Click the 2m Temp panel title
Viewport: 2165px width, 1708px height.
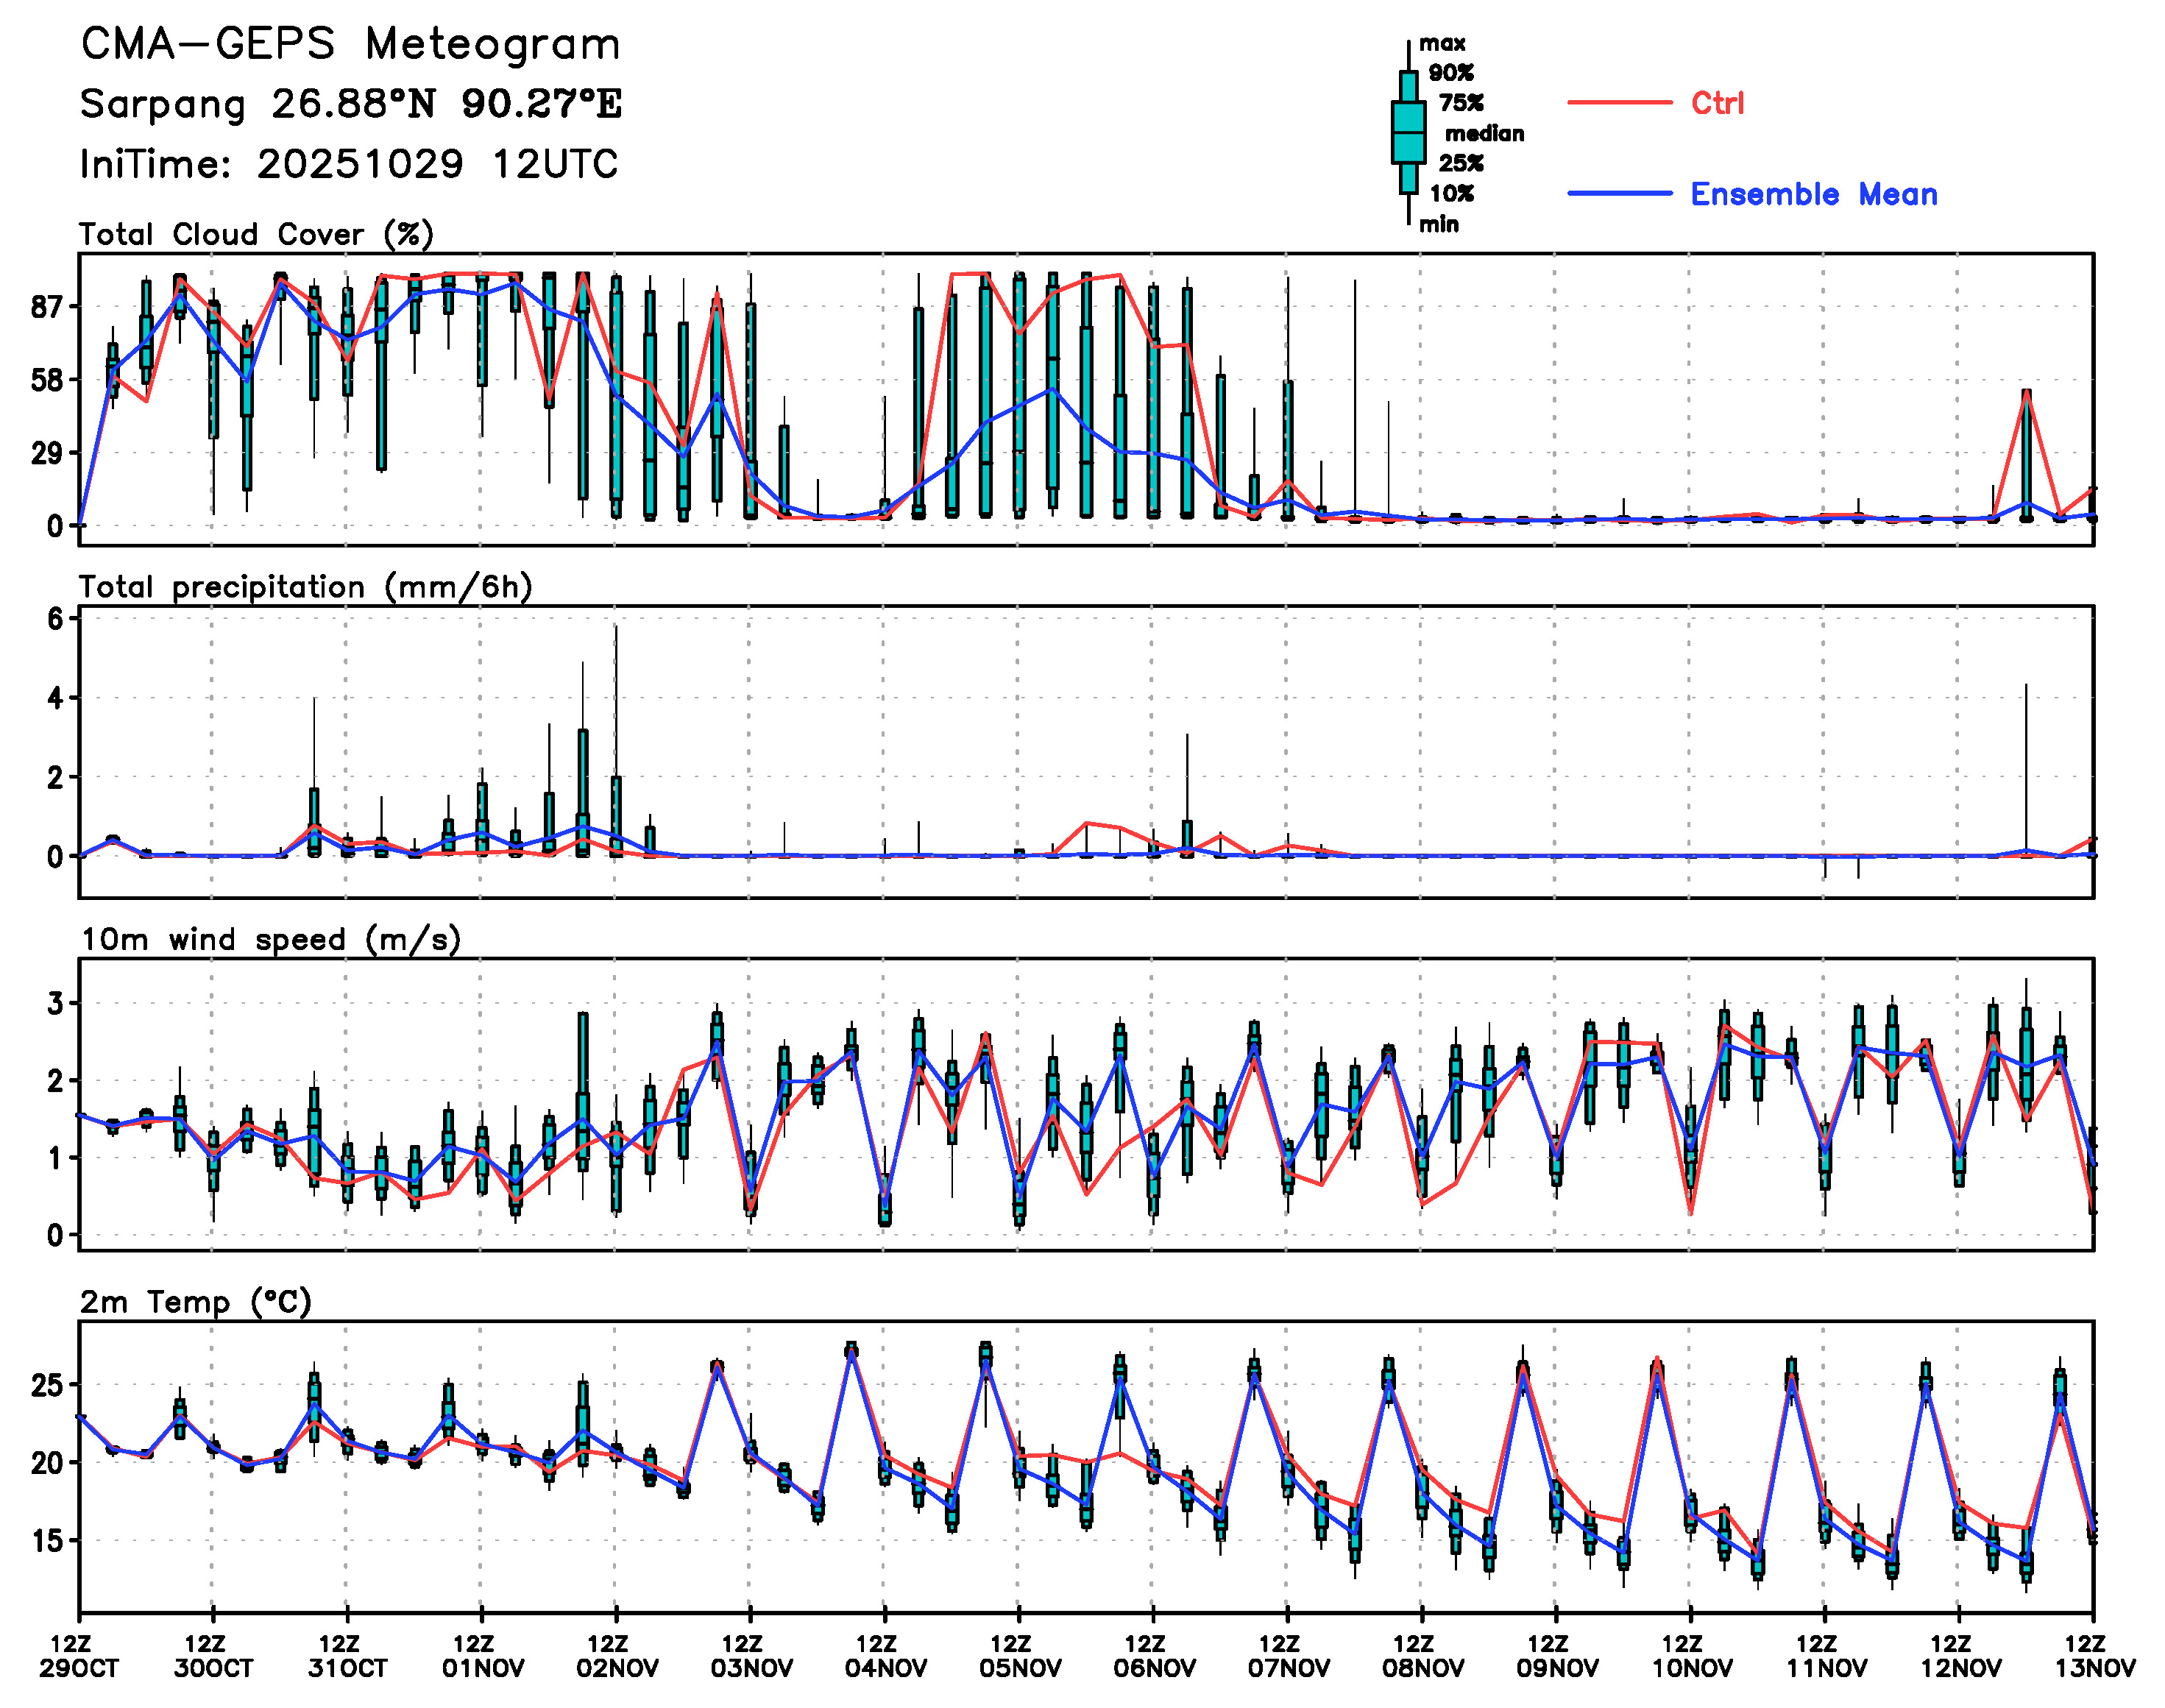pyautogui.click(x=196, y=1301)
